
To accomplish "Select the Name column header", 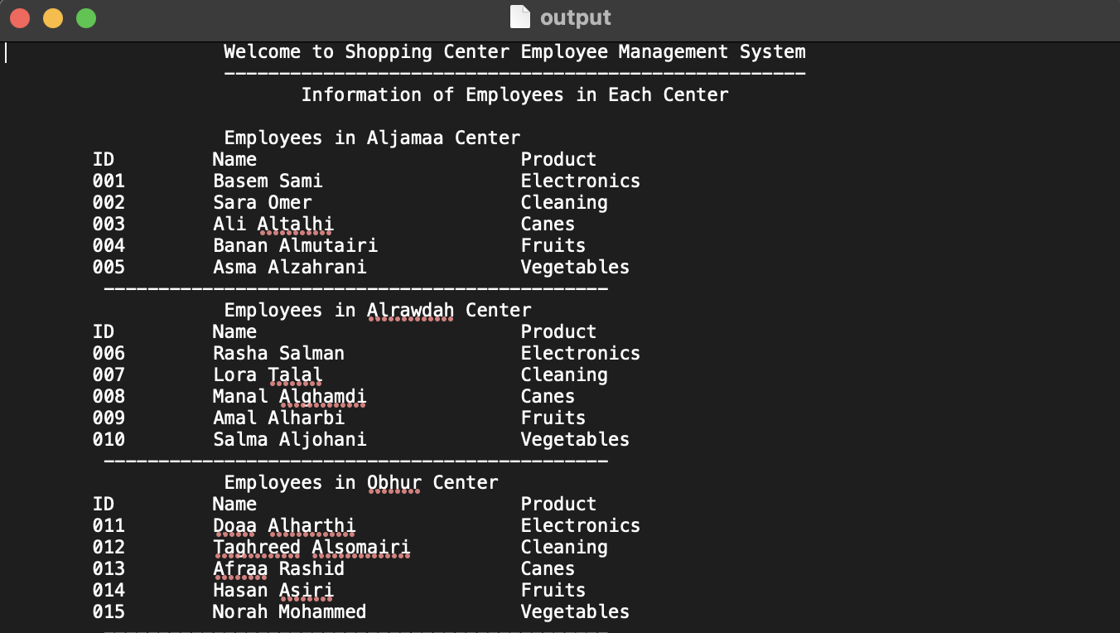I will (x=234, y=159).
